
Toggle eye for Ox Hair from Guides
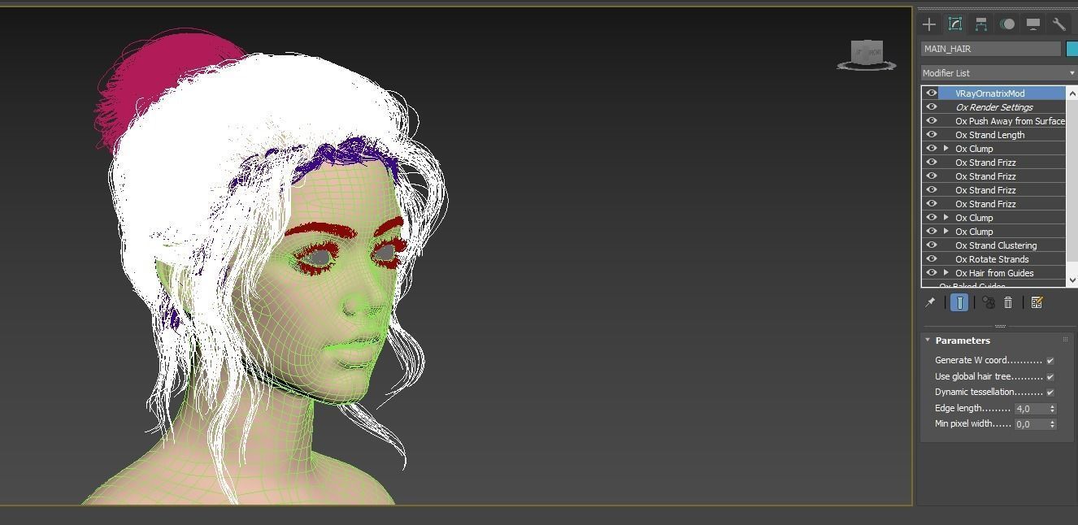(x=932, y=273)
